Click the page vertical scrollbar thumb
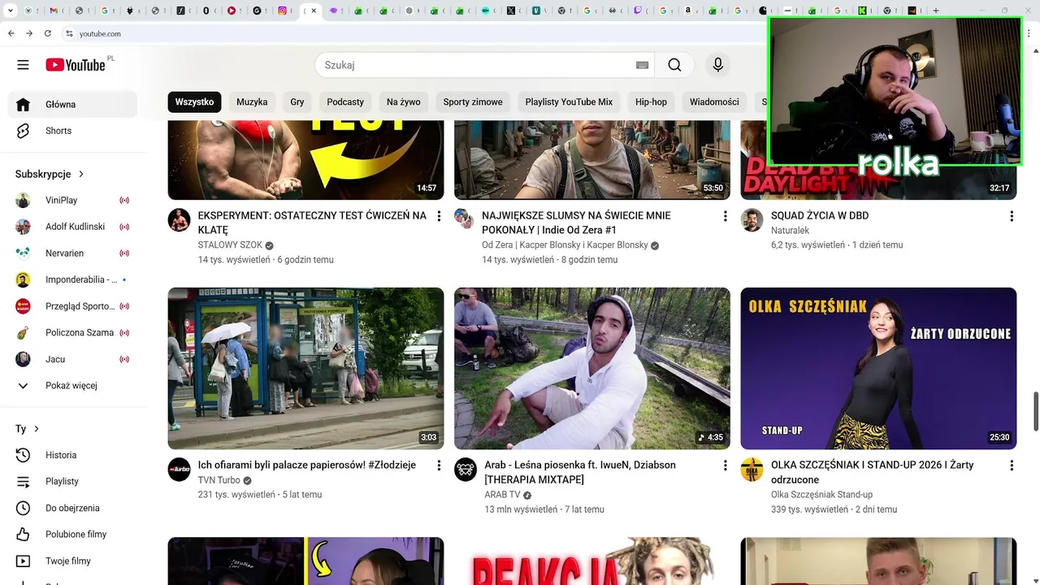This screenshot has width=1040, height=585. (1036, 411)
